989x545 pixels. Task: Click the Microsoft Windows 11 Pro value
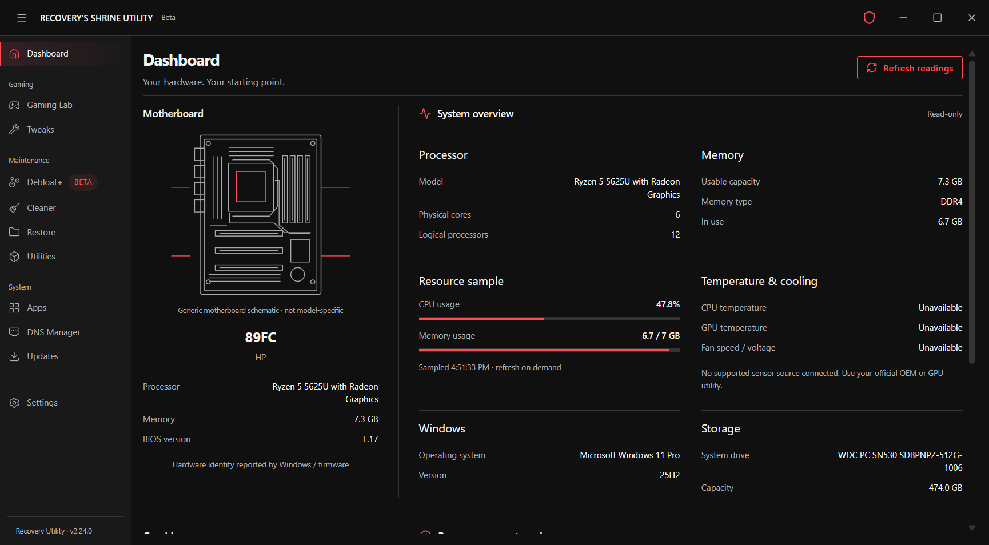click(x=629, y=455)
